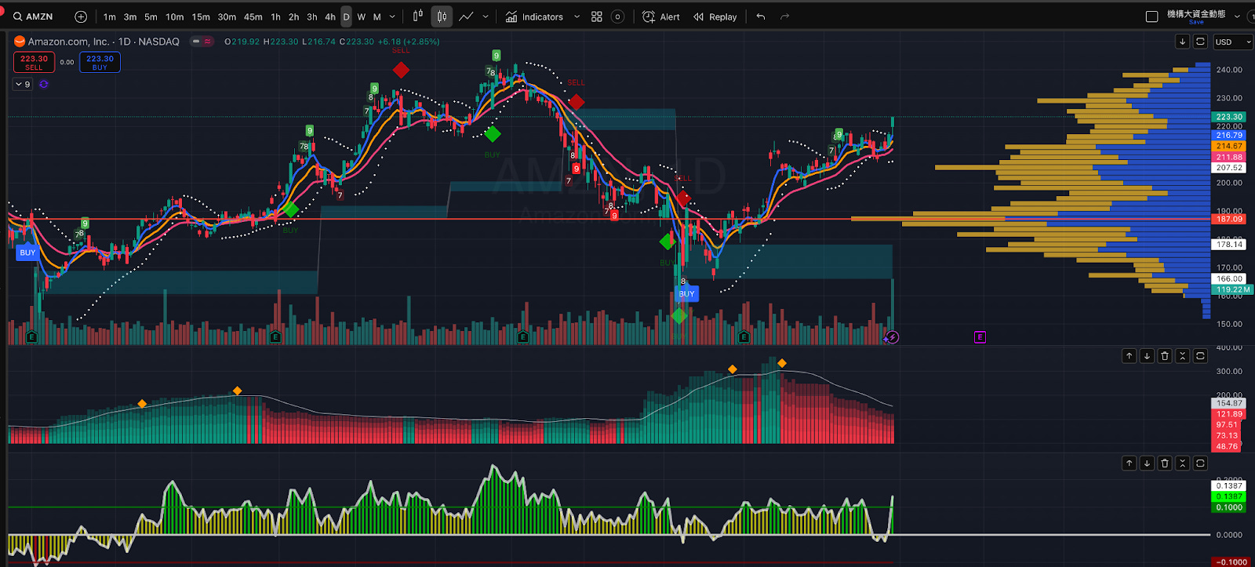This screenshot has height=567, width=1255.
Task: Click the 223.30 BUY button
Action: 100,63
